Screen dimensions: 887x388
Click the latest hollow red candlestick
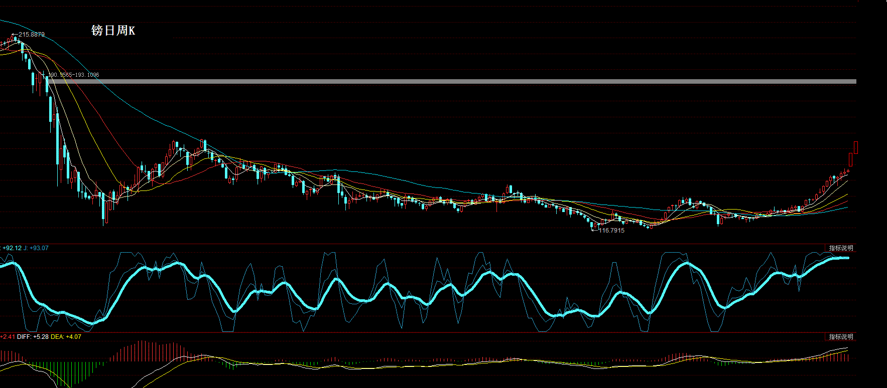[856, 147]
